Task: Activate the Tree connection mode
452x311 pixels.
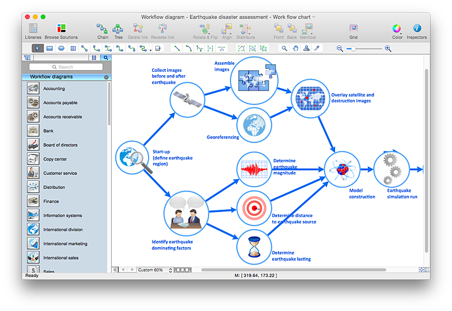Action: pos(118,32)
